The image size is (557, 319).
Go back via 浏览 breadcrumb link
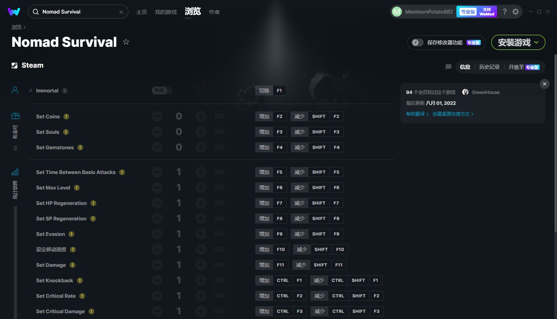tap(17, 27)
